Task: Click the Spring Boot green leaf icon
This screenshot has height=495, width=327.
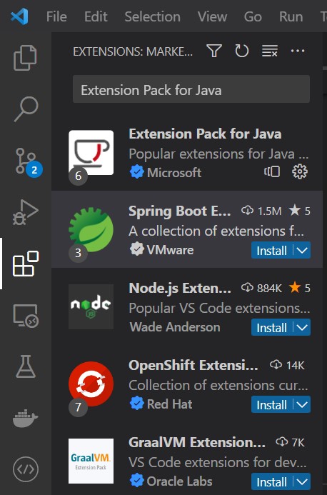Action: [91, 229]
